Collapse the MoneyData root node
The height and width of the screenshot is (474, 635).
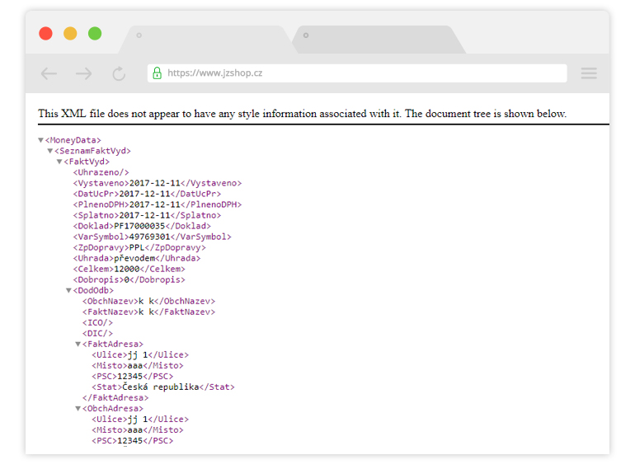41,140
